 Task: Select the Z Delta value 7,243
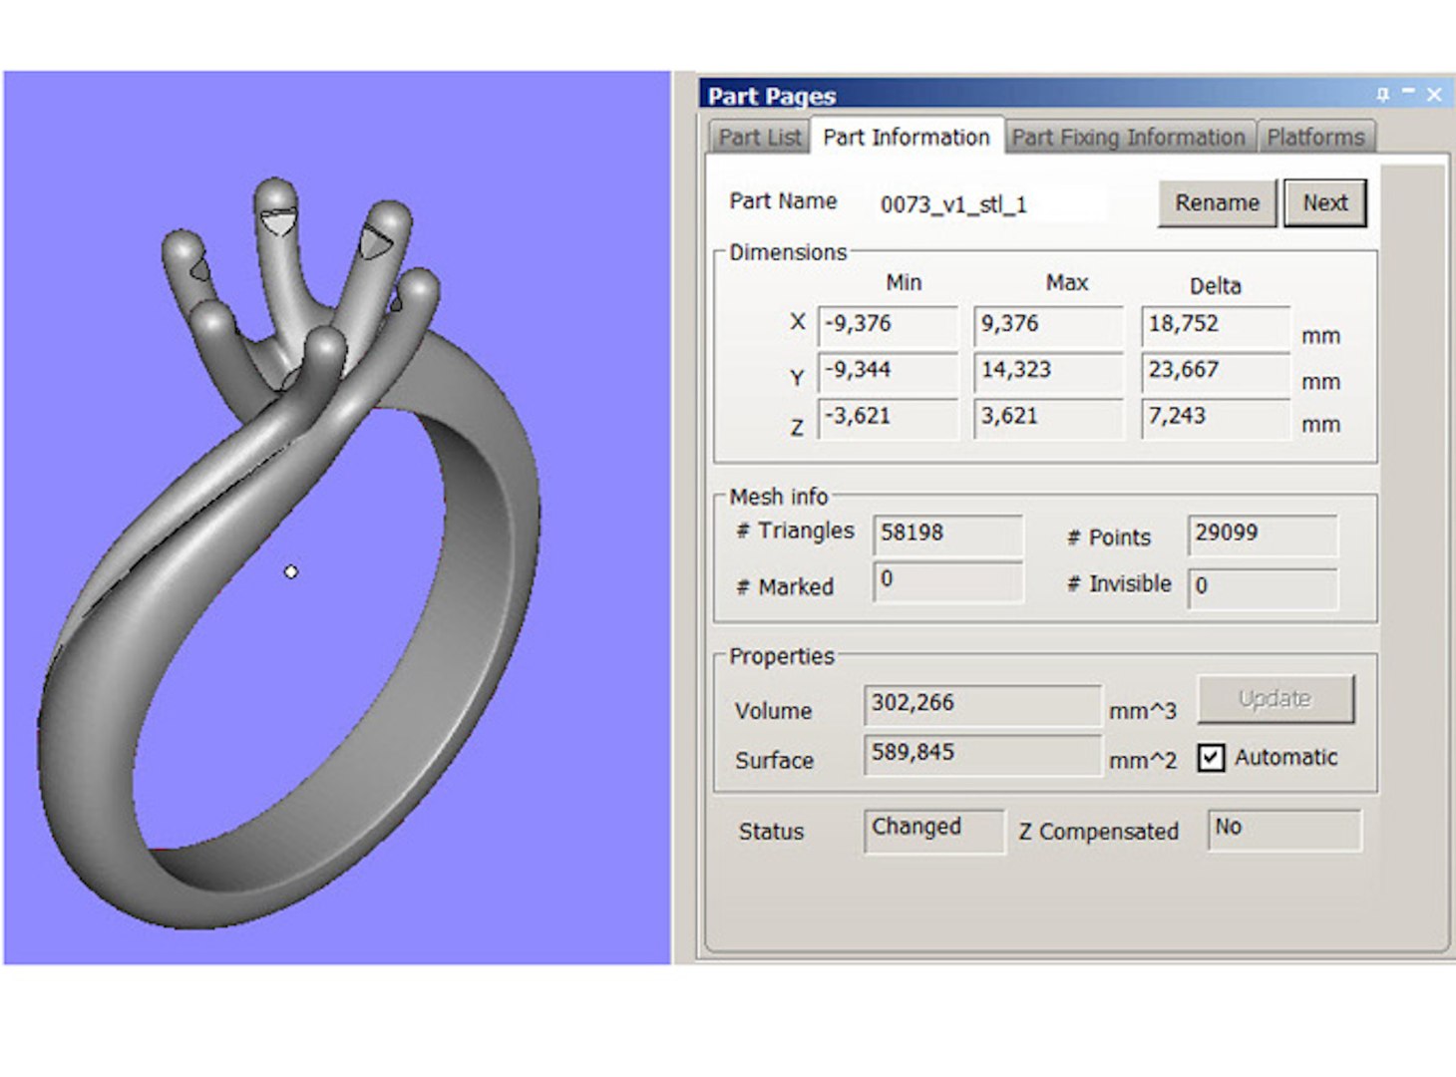(x=1216, y=418)
